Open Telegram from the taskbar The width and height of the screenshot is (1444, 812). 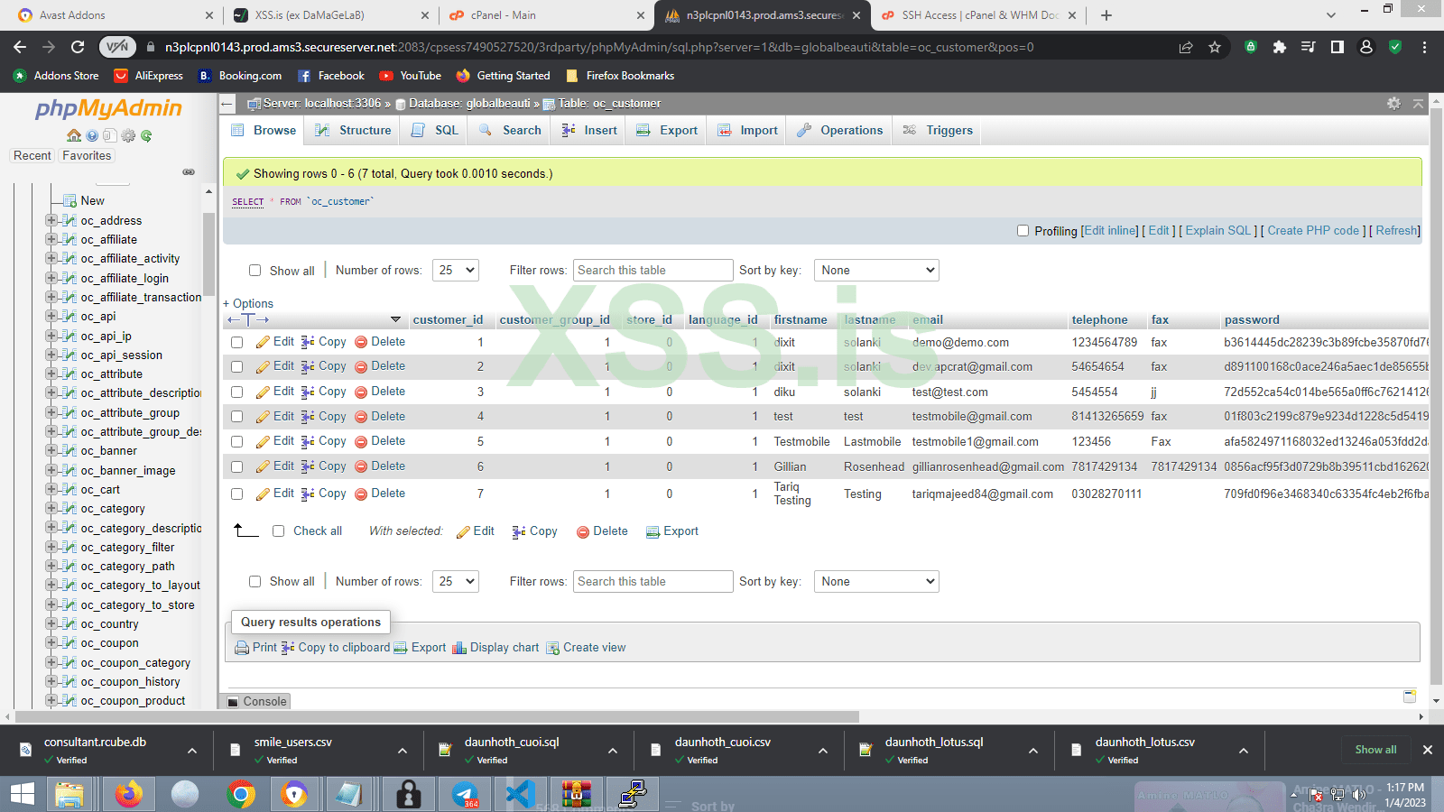[466, 794]
